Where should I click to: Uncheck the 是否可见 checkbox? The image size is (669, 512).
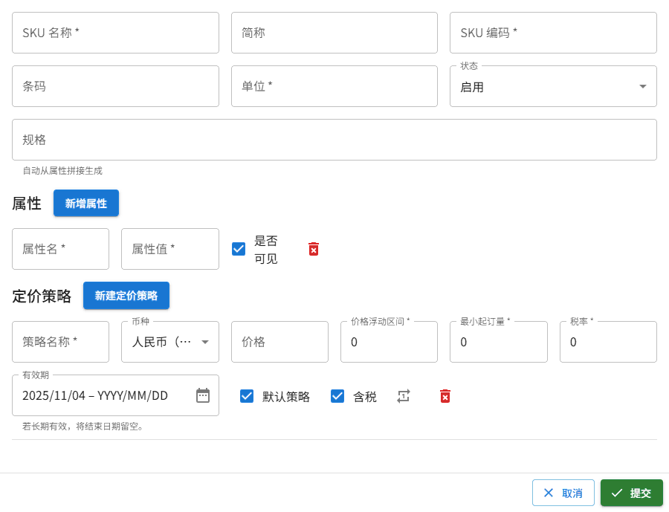click(x=239, y=249)
